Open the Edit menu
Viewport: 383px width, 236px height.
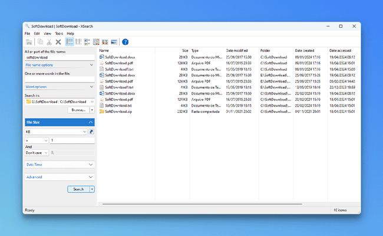tap(37, 34)
